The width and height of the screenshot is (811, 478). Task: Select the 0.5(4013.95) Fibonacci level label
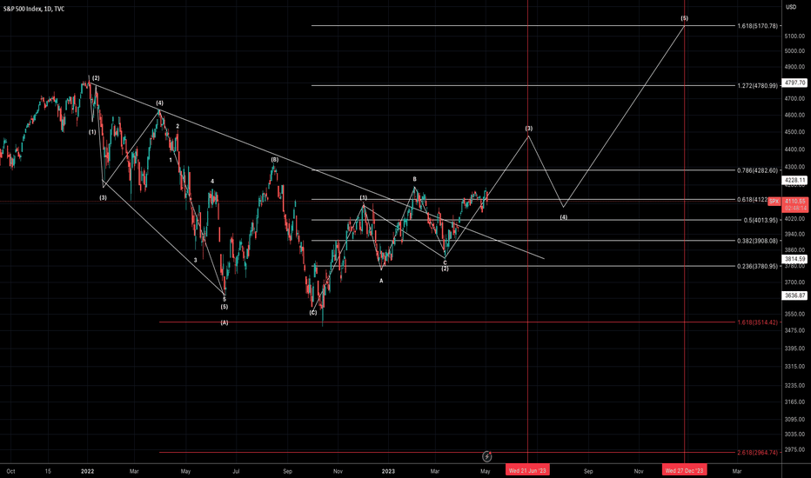[761, 220]
